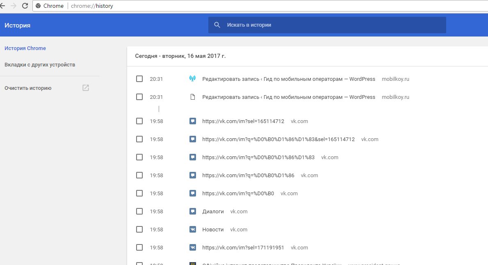Click the external link icon beside Очистить историю

point(86,88)
